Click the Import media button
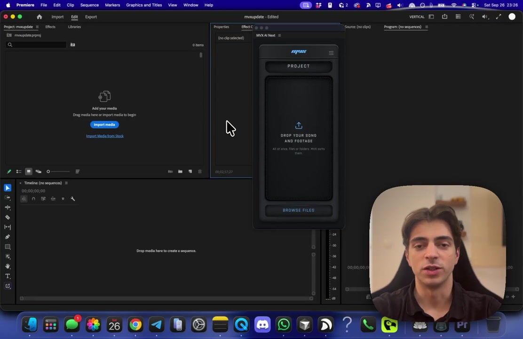Viewport: 523px width, 339px height. point(104,125)
